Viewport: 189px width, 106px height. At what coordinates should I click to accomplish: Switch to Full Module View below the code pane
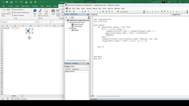(x=93, y=96)
